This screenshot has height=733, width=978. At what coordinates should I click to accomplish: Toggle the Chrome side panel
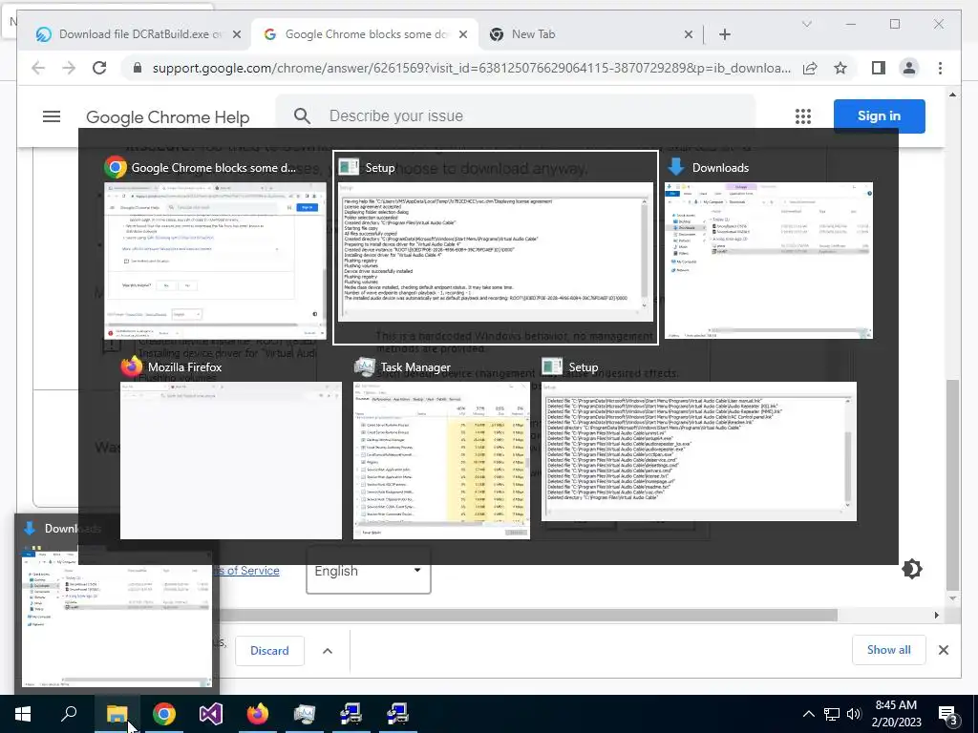point(879,68)
